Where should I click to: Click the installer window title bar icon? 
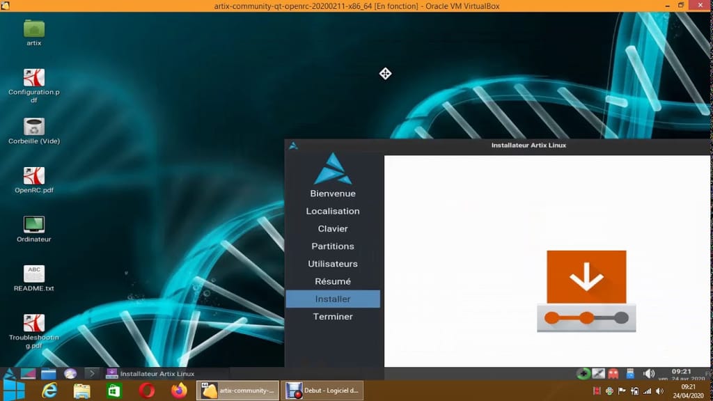tap(293, 146)
